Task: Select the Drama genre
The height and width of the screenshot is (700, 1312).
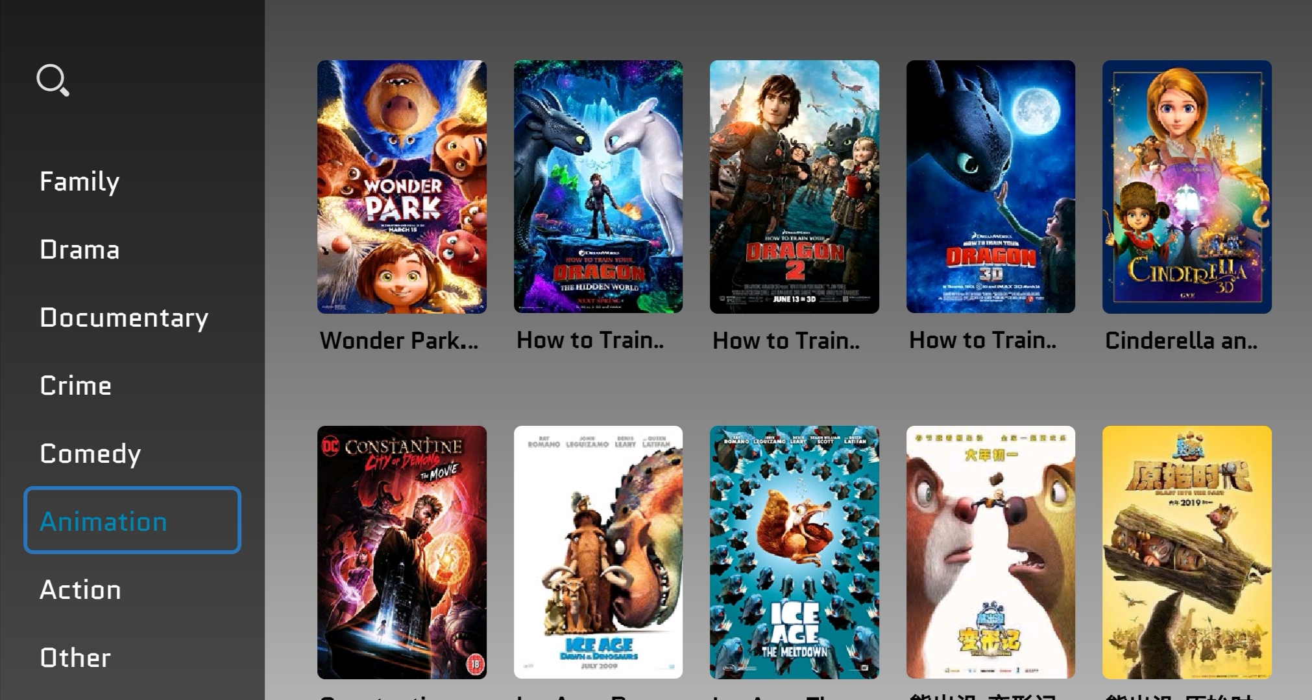Action: (x=80, y=250)
